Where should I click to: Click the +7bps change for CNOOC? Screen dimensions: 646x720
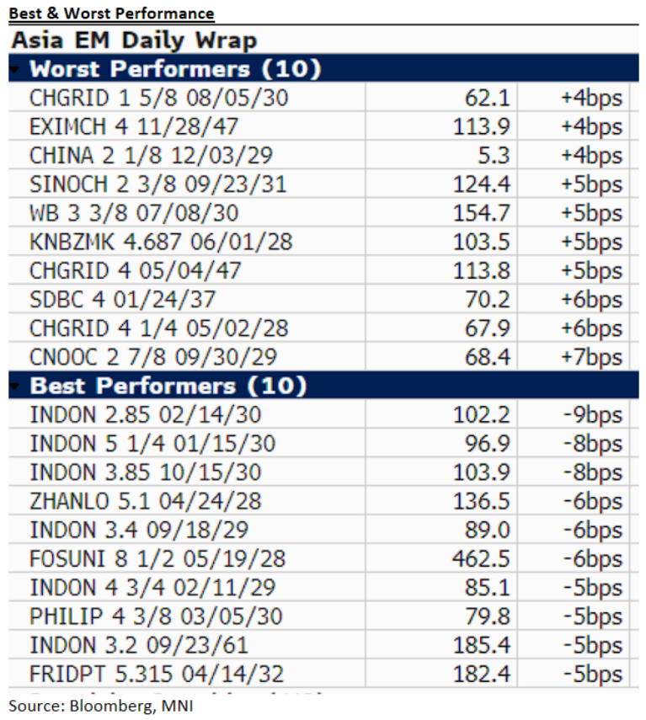591,356
